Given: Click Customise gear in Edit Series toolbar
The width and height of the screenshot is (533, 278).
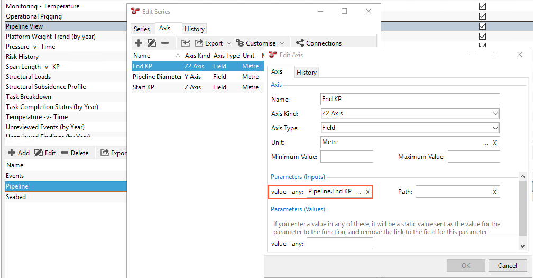Looking at the screenshot, I should pos(256,43).
